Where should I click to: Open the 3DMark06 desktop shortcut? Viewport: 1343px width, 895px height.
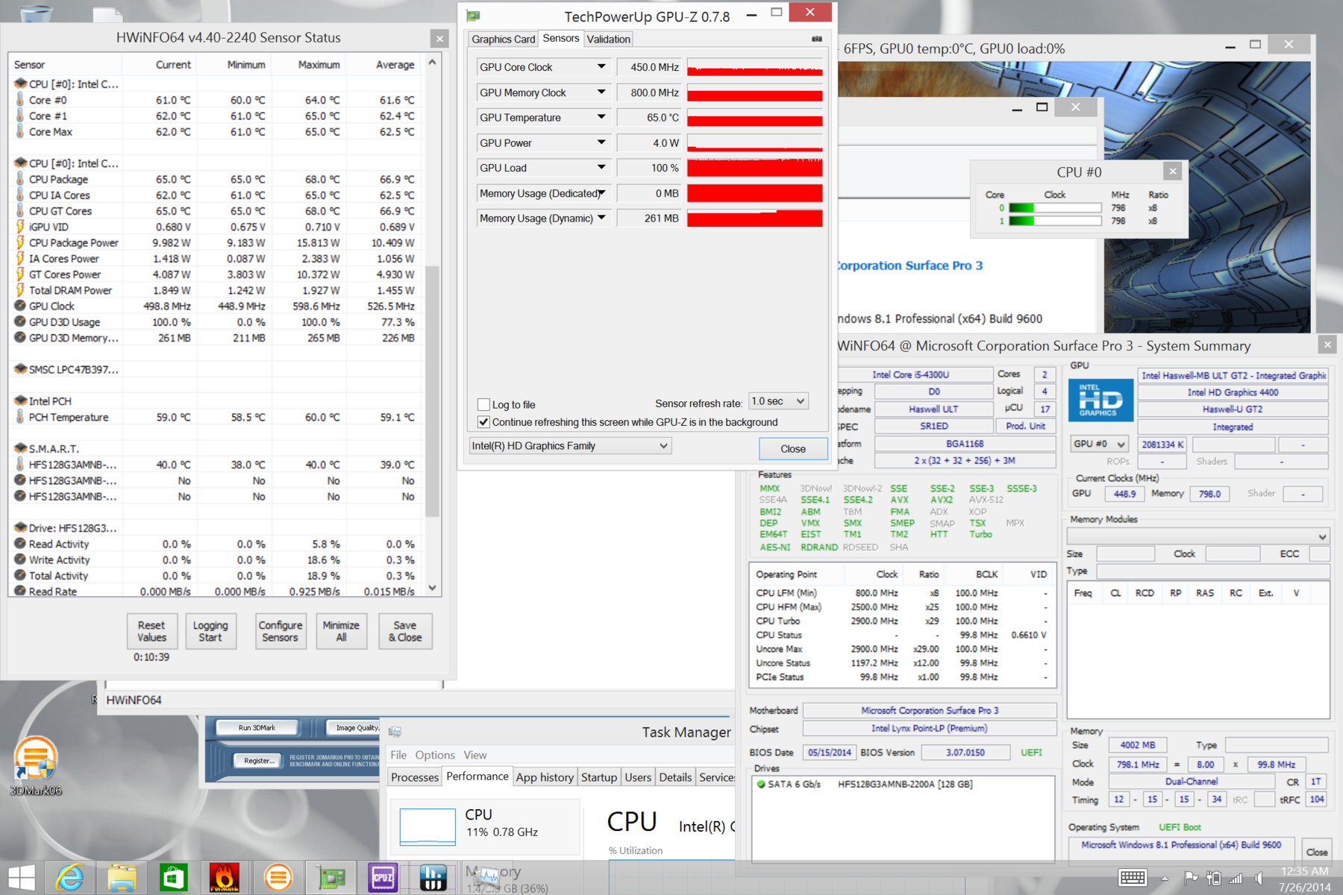pyautogui.click(x=35, y=765)
